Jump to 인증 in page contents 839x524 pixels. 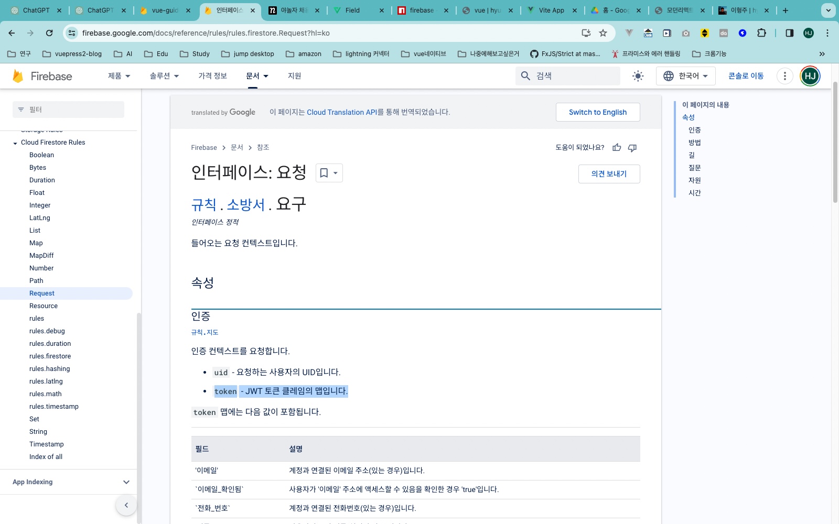coord(694,130)
